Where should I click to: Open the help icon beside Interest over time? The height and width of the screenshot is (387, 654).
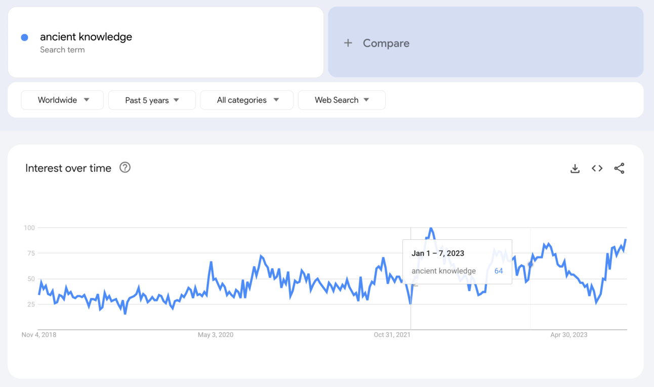click(x=125, y=167)
